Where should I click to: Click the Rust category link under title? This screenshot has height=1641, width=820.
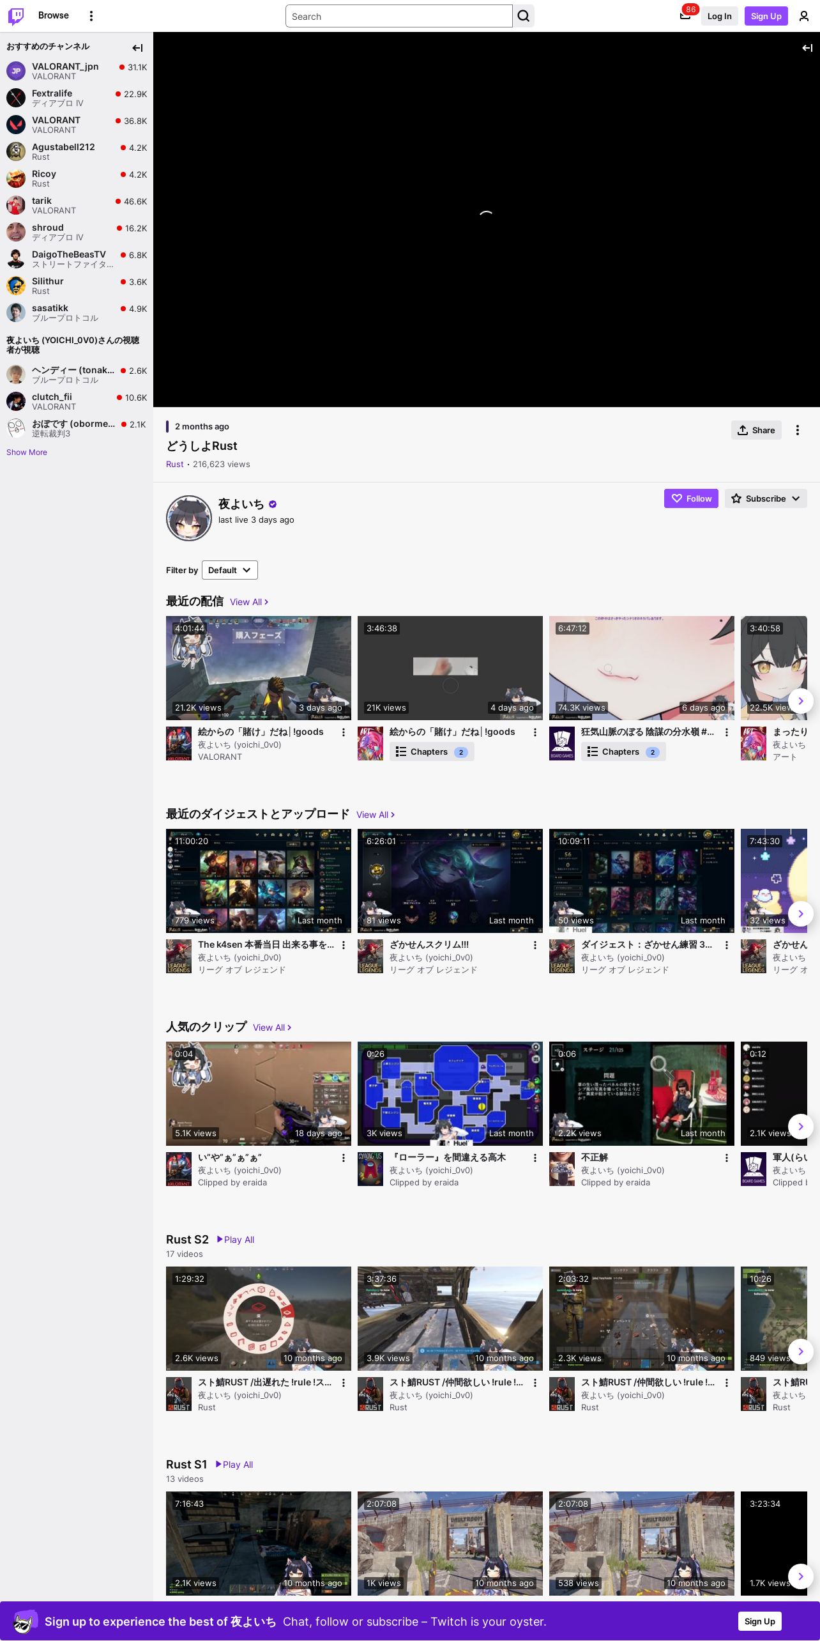(x=174, y=465)
